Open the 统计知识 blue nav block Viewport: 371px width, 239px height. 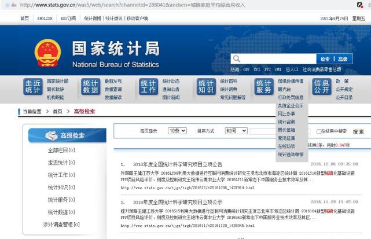[x=206, y=87]
